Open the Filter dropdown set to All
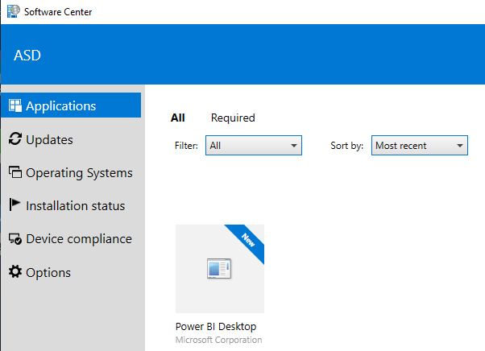Viewport: 485px width, 351px height. point(254,145)
